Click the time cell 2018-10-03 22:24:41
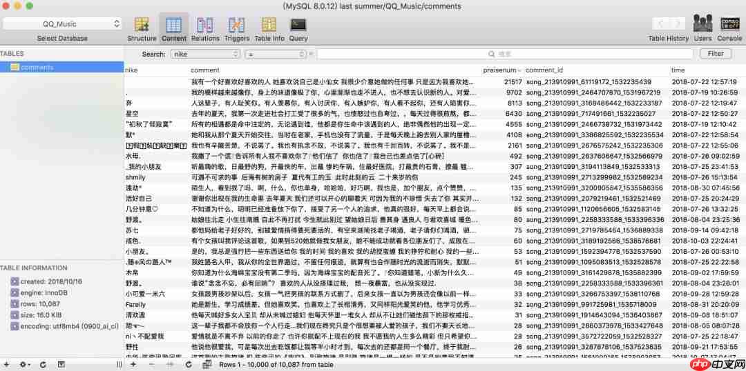Viewport: 746px width, 371px height. click(x=705, y=241)
